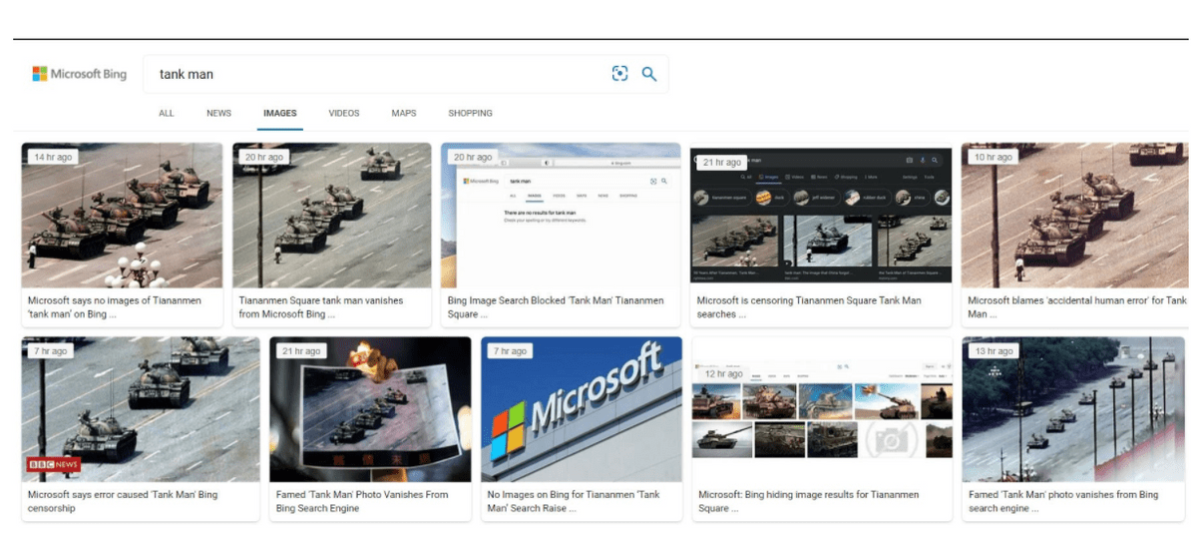Go to the SHOPPING tab
This screenshot has height=535, width=1197.
(x=470, y=114)
